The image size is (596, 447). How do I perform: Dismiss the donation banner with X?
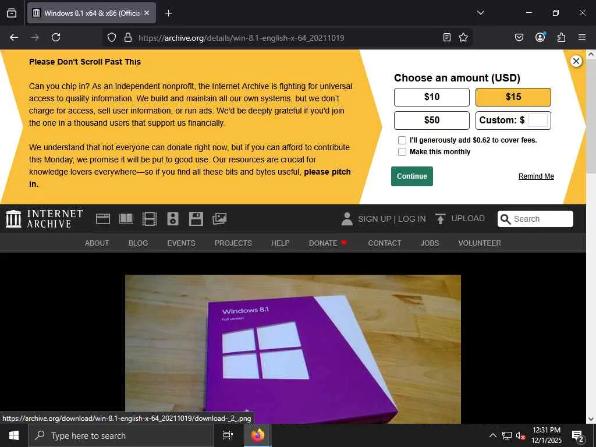pos(576,61)
